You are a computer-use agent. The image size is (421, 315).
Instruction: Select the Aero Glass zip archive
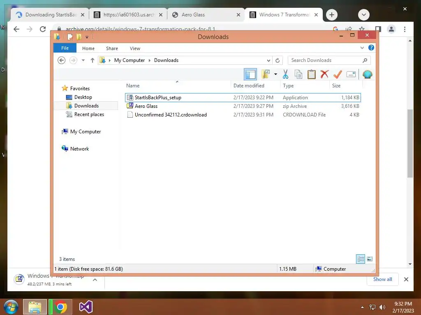point(243,106)
